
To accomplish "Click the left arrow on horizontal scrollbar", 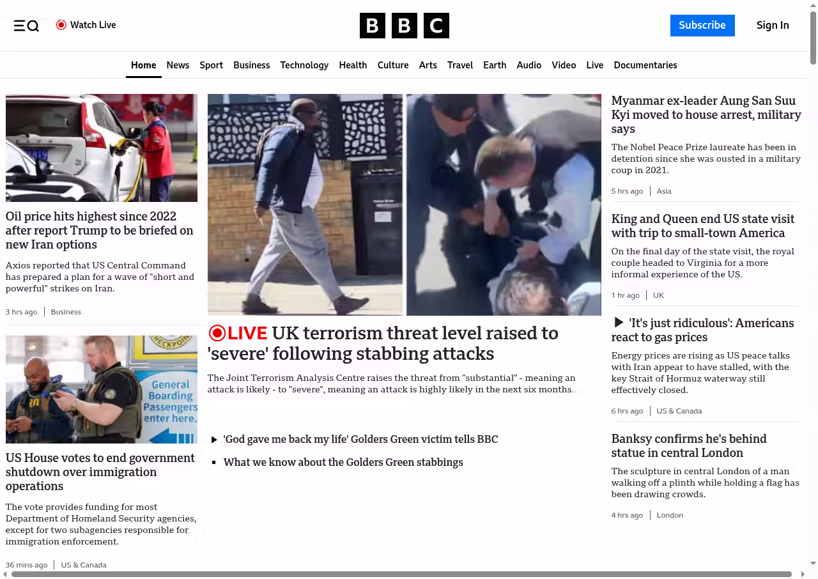I will (5, 574).
